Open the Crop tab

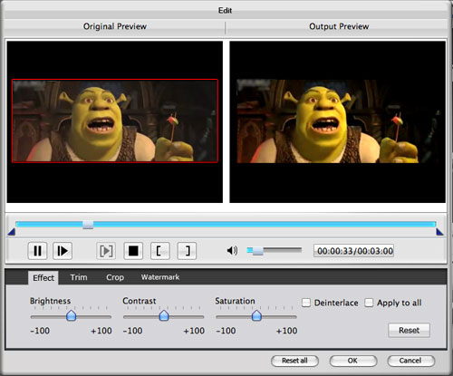point(115,277)
